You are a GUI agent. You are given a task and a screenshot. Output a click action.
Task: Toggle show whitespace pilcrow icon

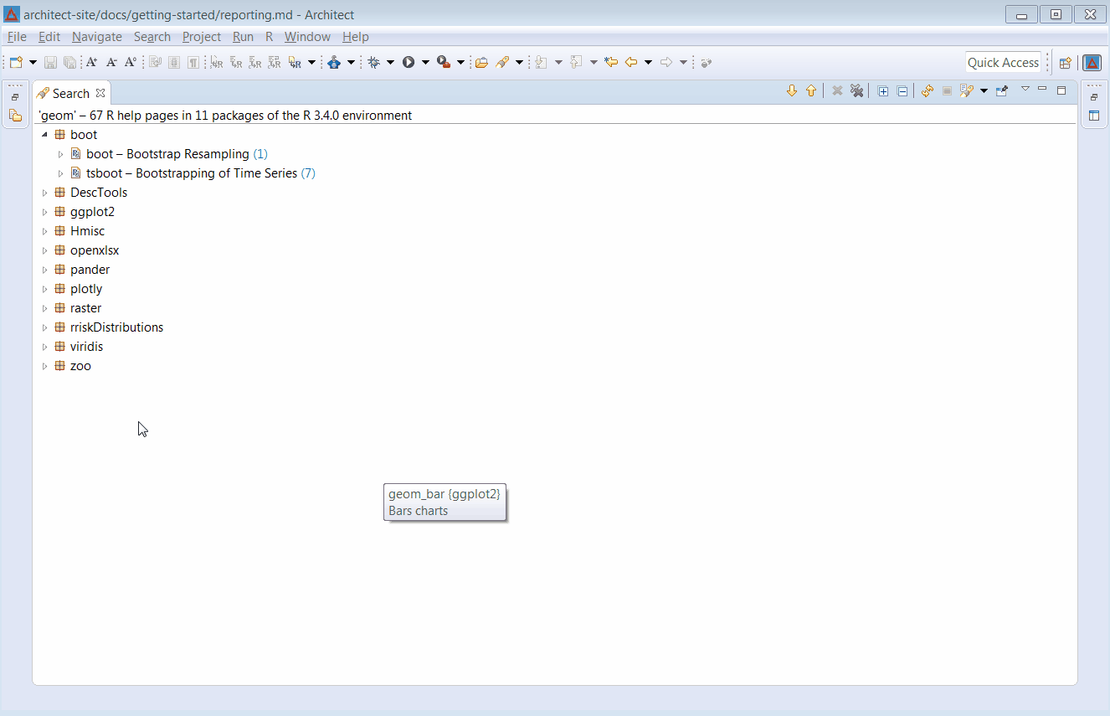tap(193, 62)
